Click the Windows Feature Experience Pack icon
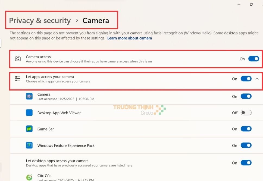 [x=29, y=146]
